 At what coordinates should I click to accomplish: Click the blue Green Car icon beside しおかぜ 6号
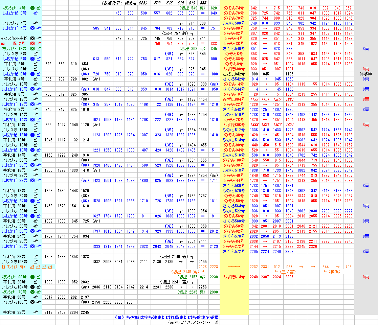click(x=32, y=59)
